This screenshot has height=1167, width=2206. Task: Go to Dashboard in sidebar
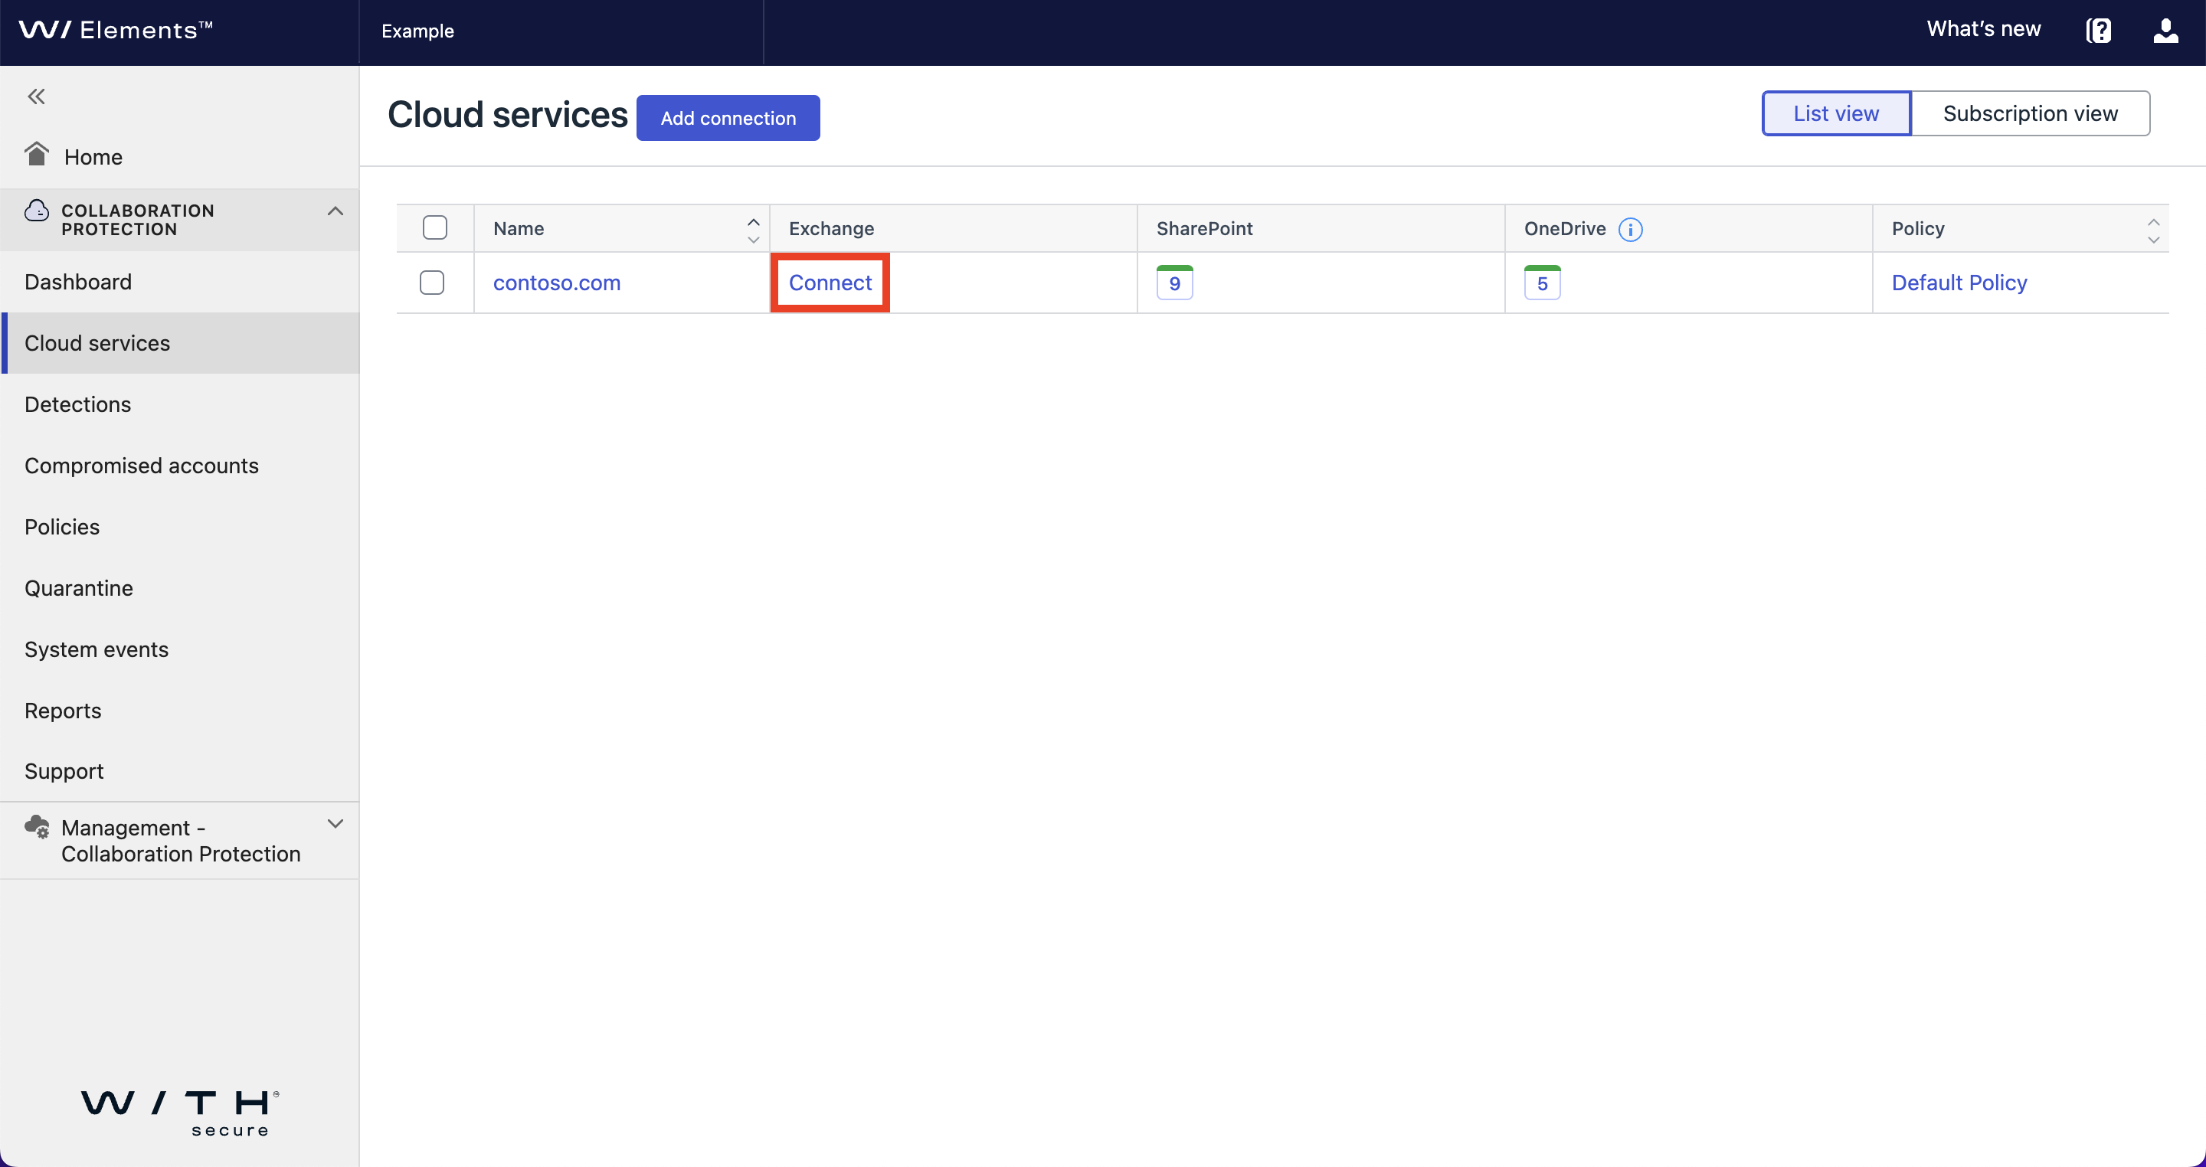pos(180,282)
